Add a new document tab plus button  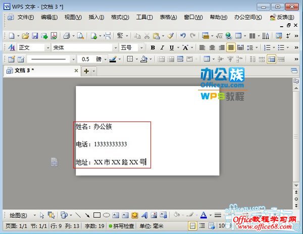click(86, 71)
